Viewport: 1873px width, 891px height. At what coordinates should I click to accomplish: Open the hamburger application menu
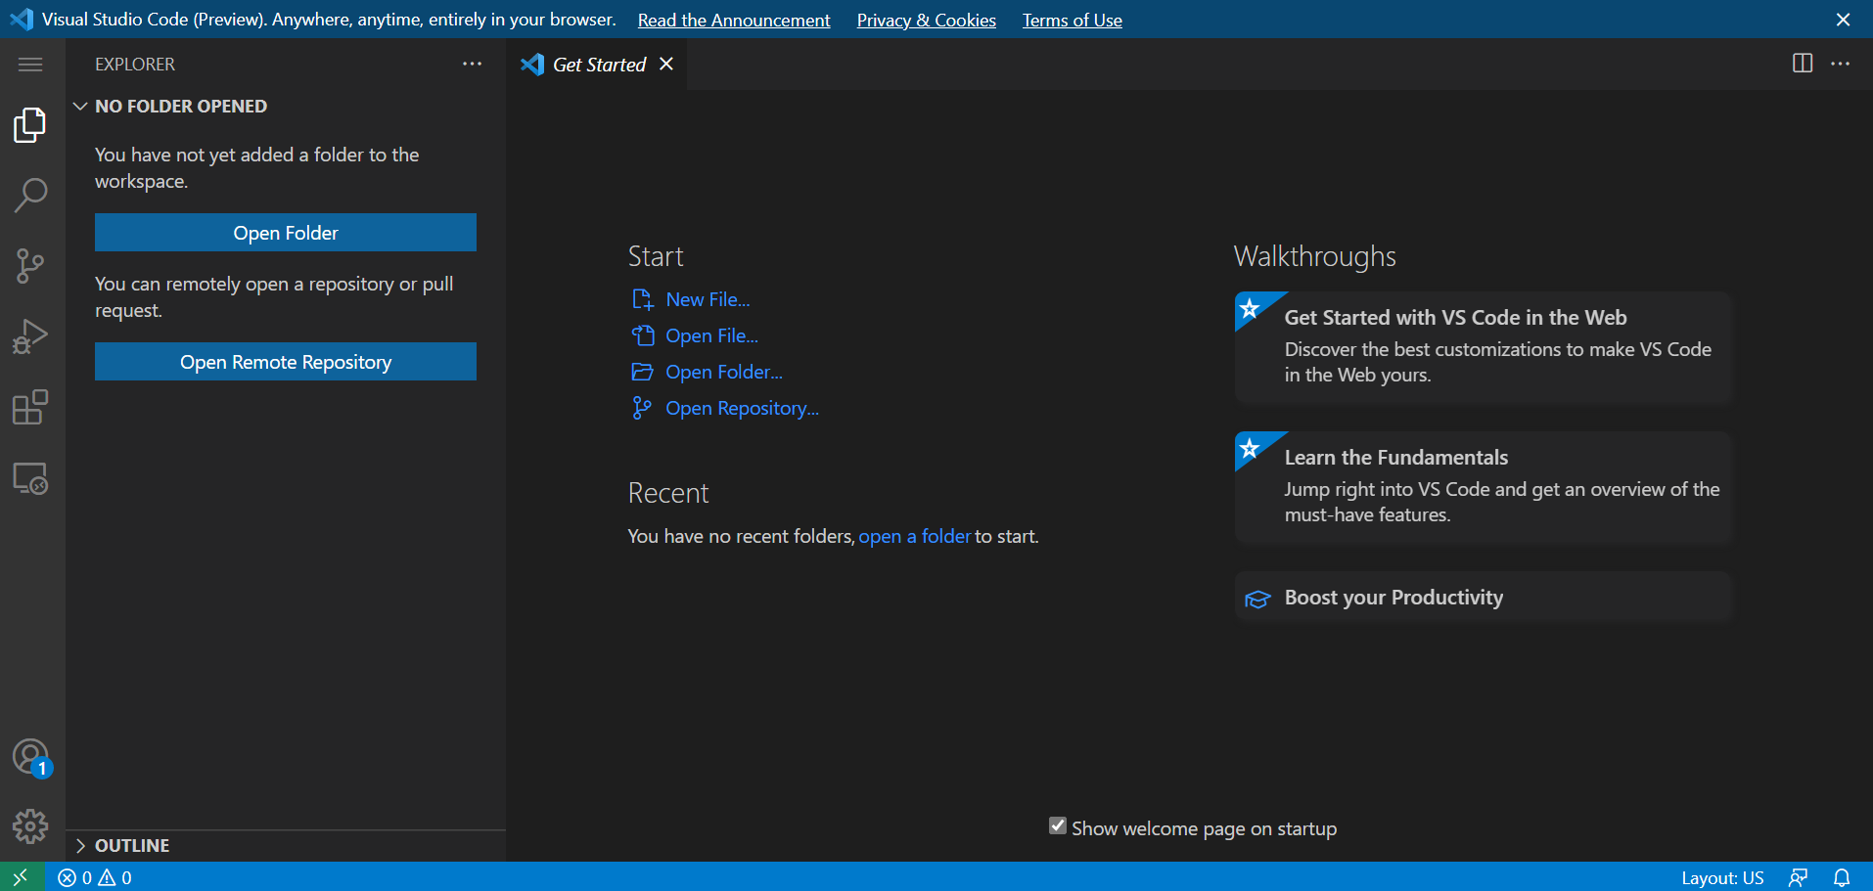[30, 65]
